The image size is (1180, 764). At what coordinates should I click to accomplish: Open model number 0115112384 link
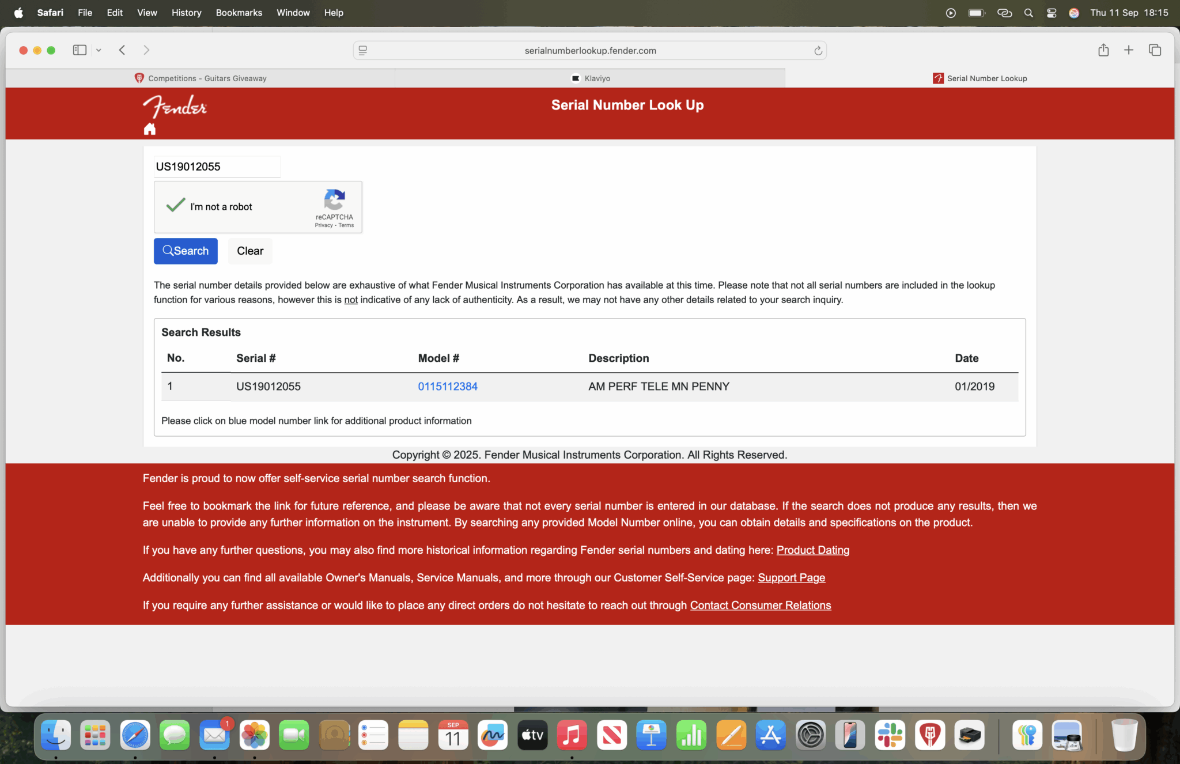[448, 387]
